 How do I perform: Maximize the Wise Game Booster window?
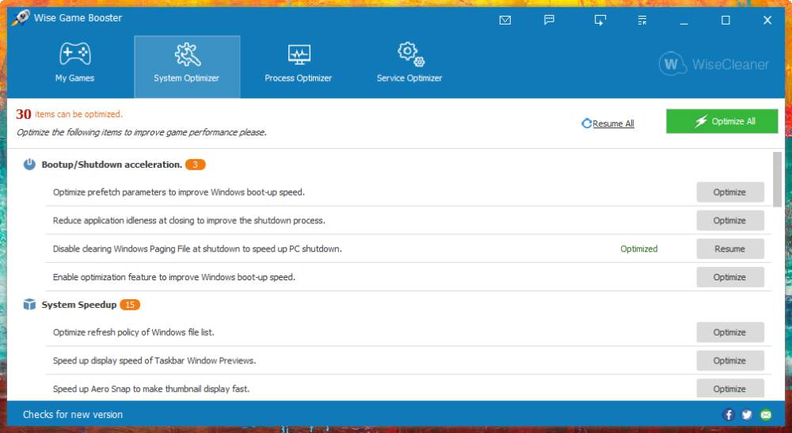(x=725, y=21)
